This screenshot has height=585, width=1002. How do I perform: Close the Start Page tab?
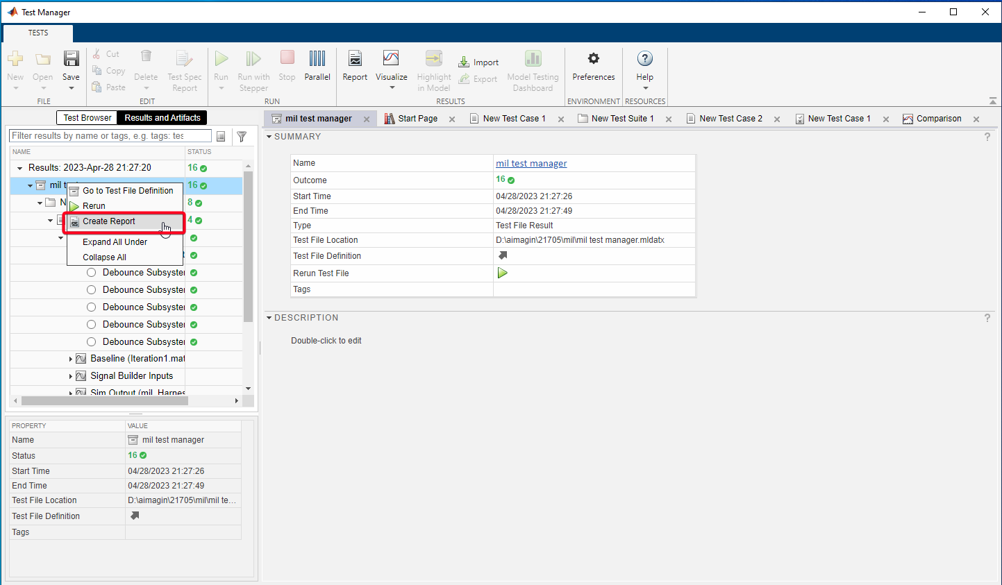click(452, 119)
